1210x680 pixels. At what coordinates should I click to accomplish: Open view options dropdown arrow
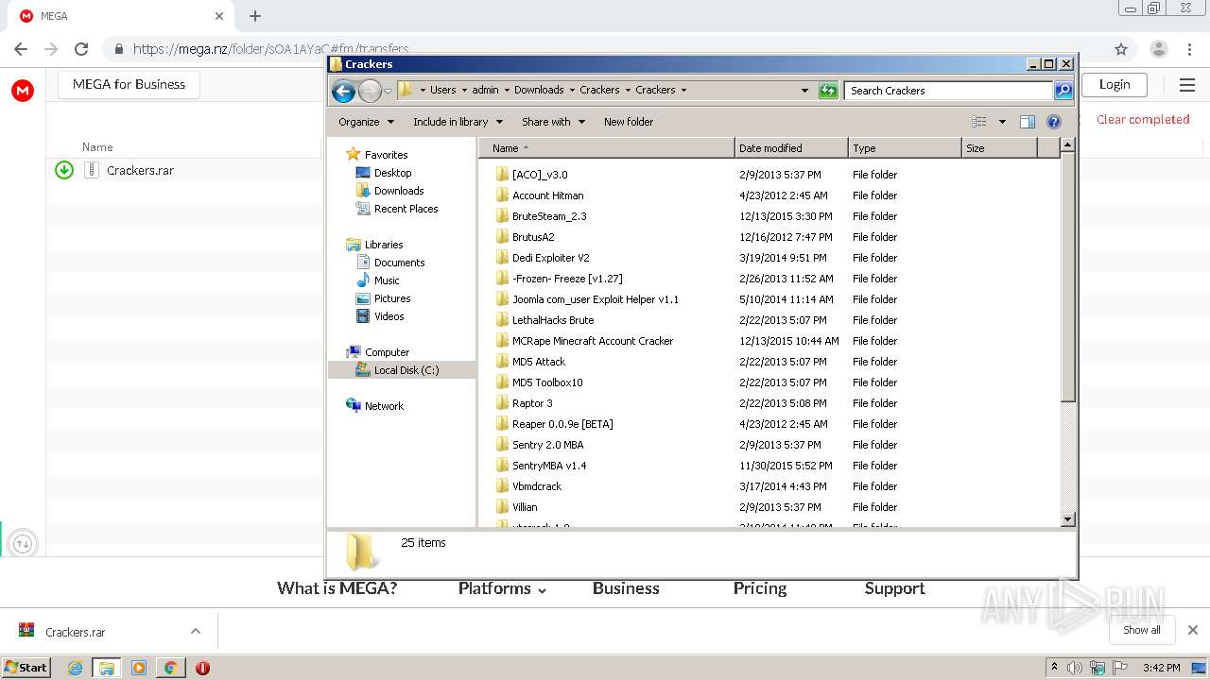1002,122
